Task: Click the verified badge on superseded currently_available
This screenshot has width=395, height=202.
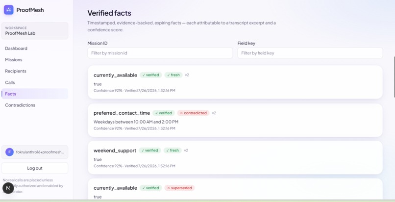Action: (150, 188)
